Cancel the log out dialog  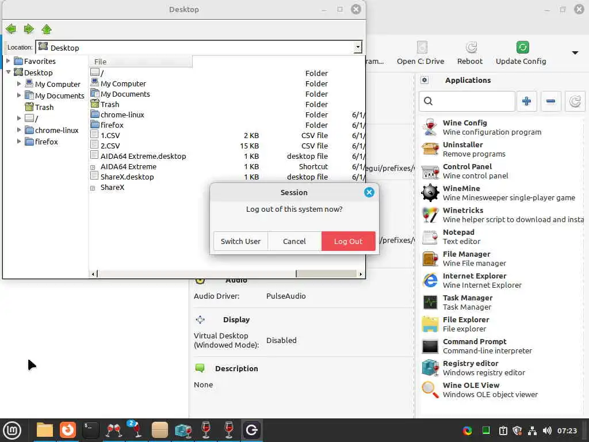(294, 241)
